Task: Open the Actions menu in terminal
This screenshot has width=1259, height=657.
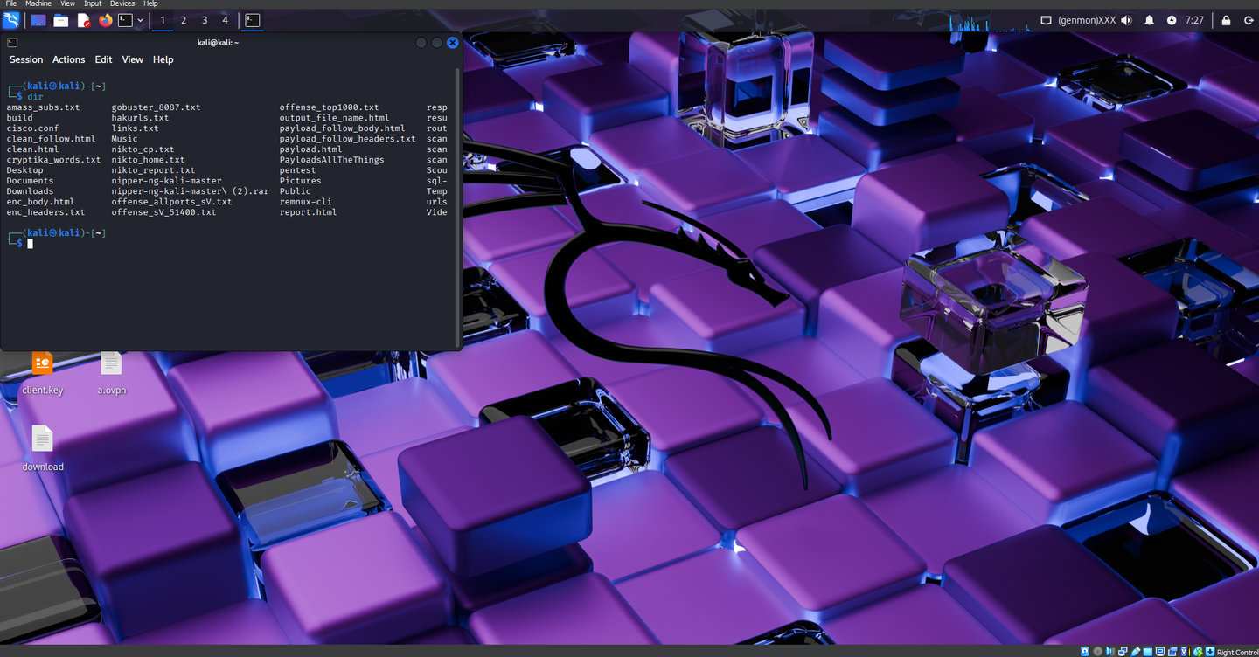Action: point(68,59)
